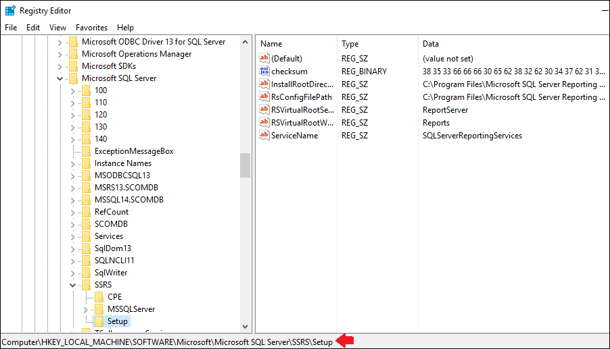This screenshot has width=610, height=349.
Task: Click folder icon of MSSQLServer key
Action: [99, 309]
